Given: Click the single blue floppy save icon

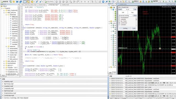Looking at the screenshot, I should tap(17, 2).
